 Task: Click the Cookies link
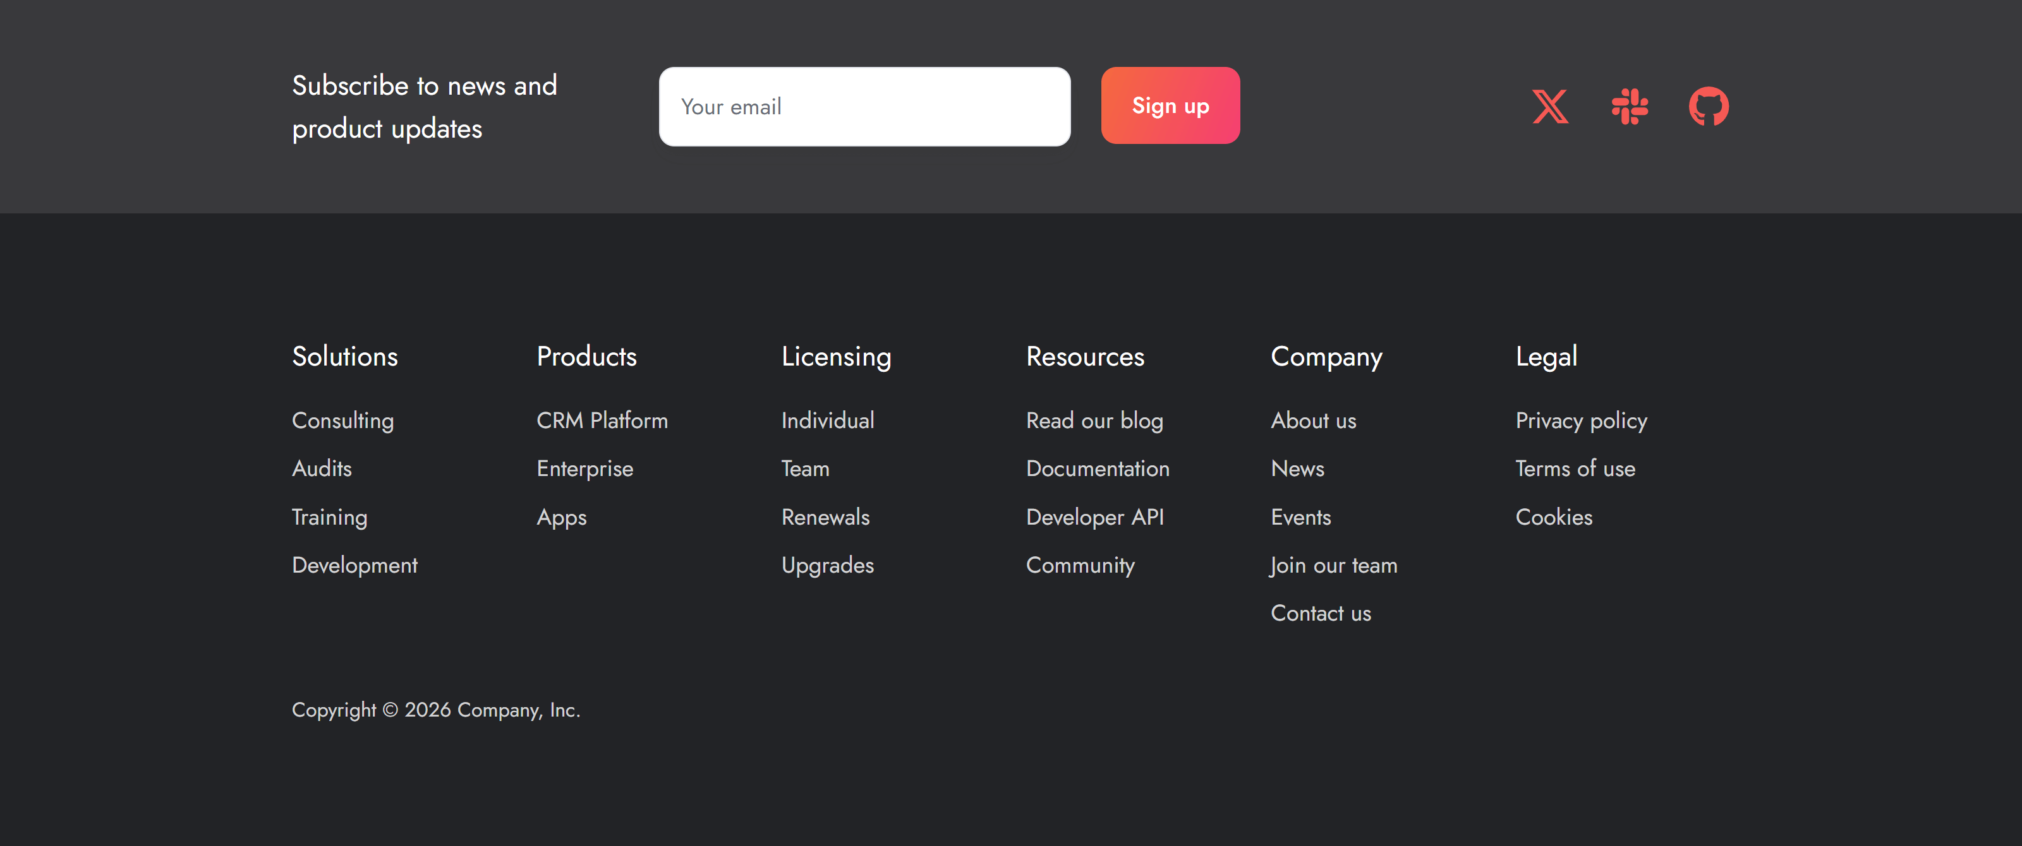(1553, 518)
